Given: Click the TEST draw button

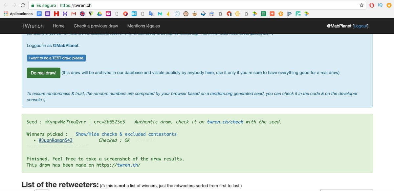Looking at the screenshot, I should [x=56, y=58].
